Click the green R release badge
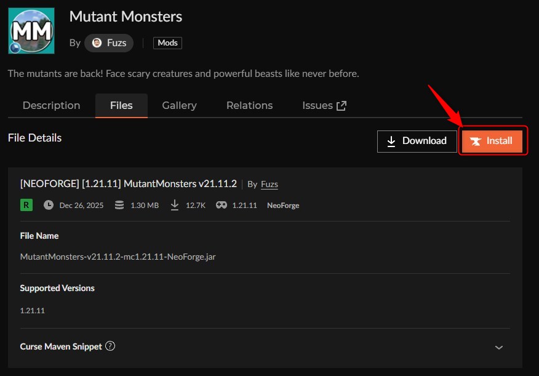Image resolution: width=539 pixels, height=376 pixels. click(x=26, y=205)
